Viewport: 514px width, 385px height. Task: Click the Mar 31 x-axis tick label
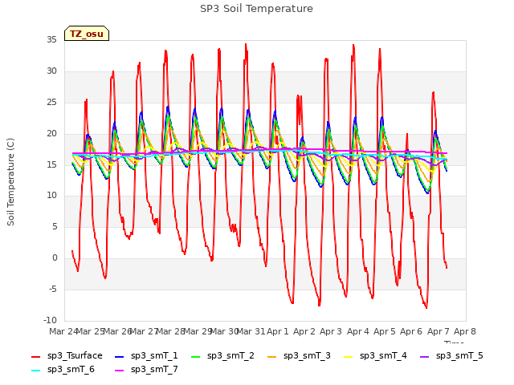coord(251,331)
